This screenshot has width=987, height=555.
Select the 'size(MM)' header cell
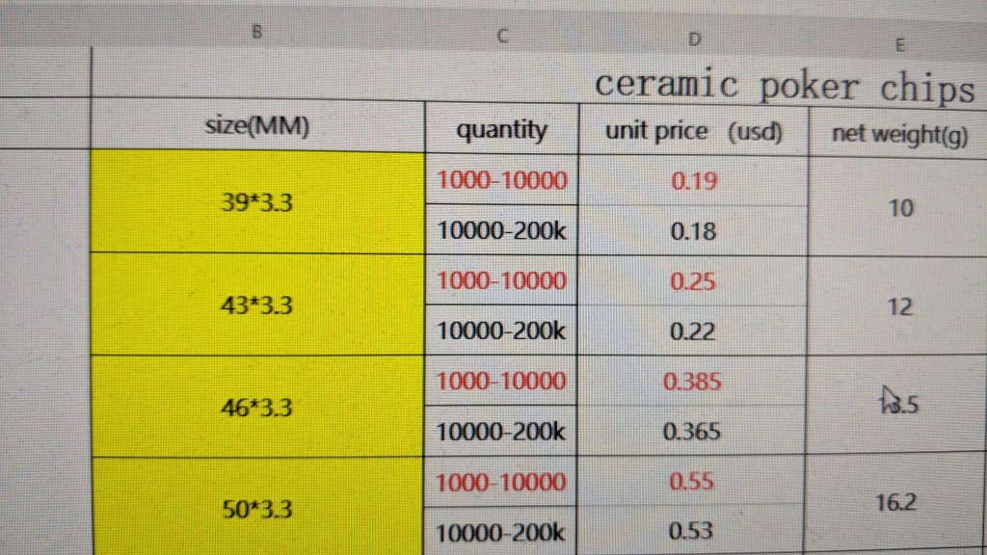coord(257,126)
